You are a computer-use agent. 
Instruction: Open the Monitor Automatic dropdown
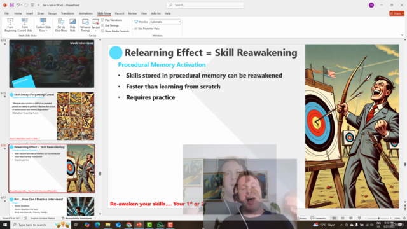coord(165,22)
